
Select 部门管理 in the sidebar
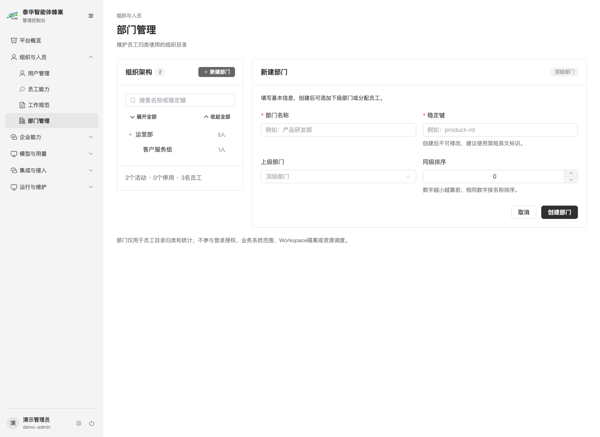point(52,121)
